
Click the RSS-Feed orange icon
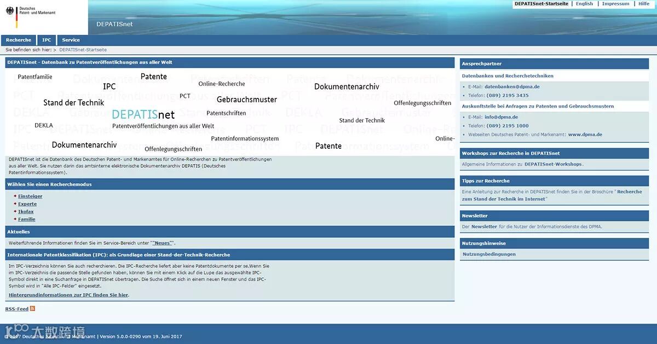tap(32, 309)
